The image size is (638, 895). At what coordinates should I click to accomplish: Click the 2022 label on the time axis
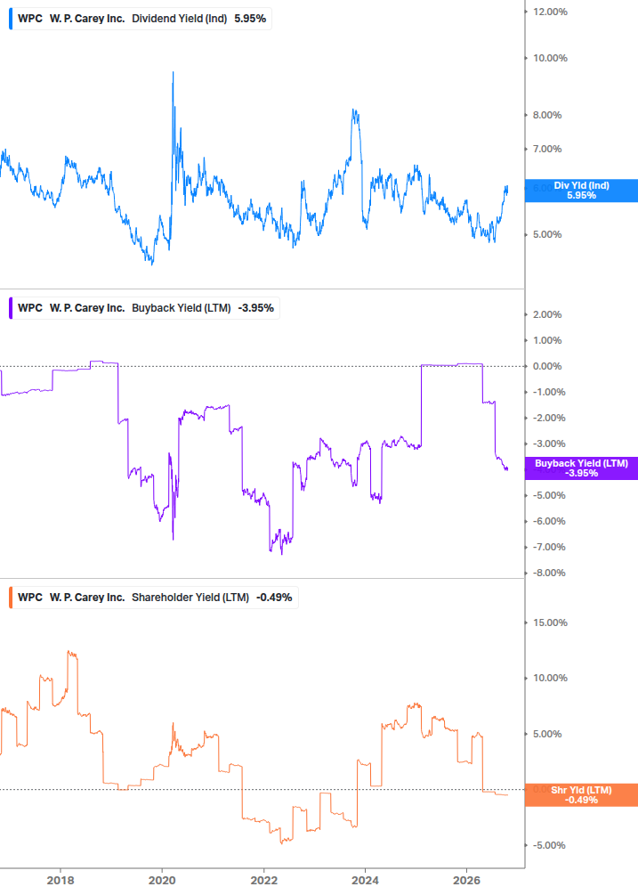[264, 881]
